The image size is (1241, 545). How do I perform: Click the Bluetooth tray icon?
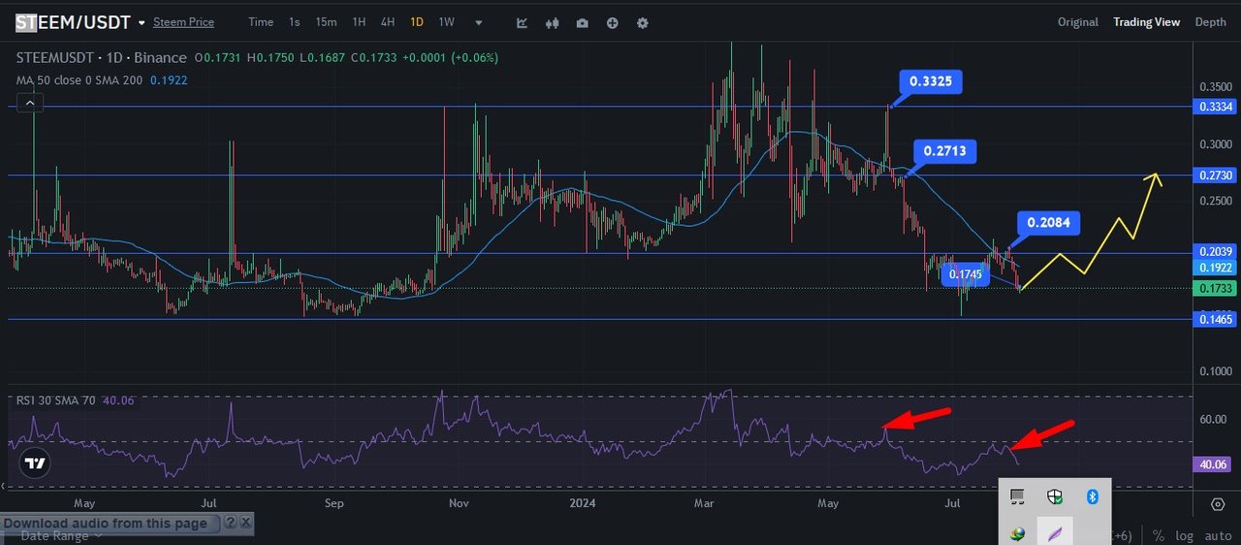1092,497
